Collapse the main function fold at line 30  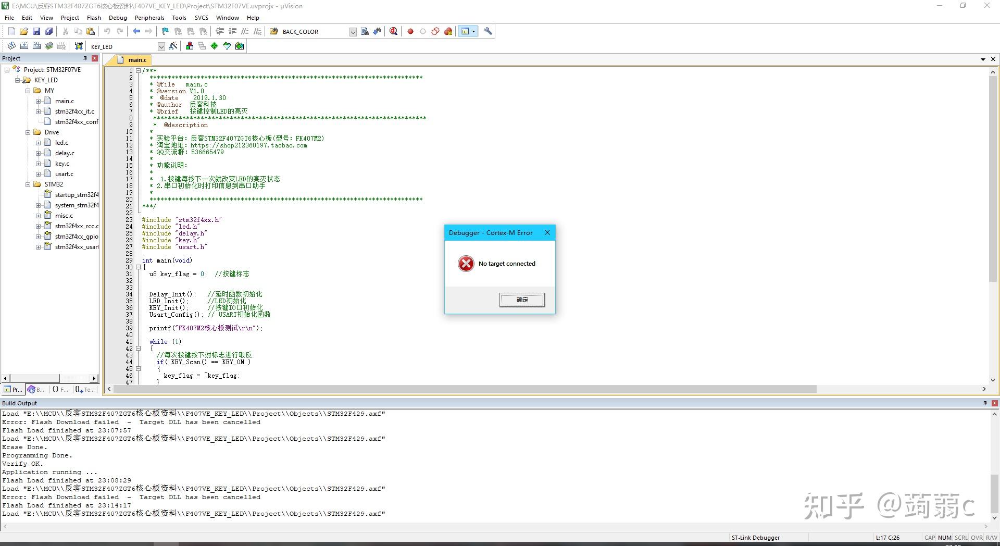[138, 267]
